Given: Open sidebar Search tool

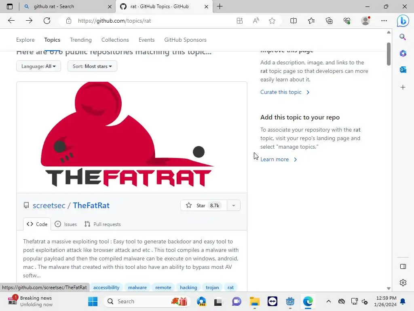Looking at the screenshot, I should tap(403, 37).
